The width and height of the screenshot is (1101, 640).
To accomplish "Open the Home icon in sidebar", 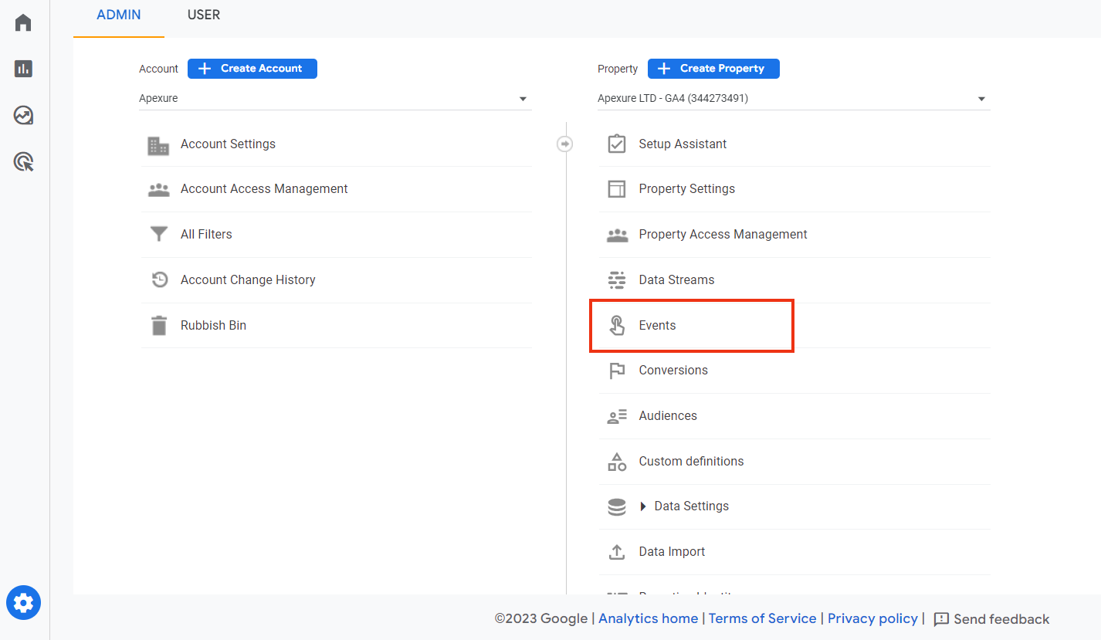I will pos(23,22).
